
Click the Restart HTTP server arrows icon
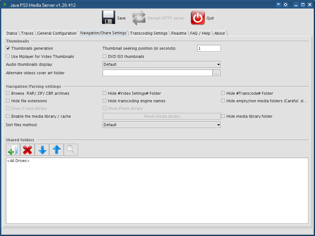139,18
